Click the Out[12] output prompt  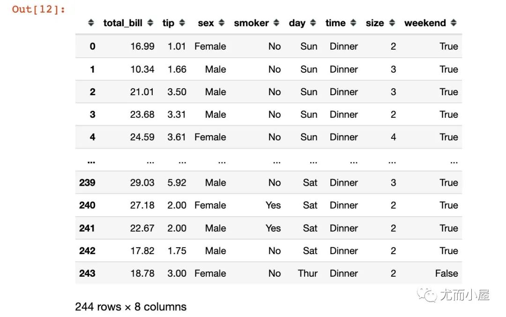pyautogui.click(x=38, y=9)
